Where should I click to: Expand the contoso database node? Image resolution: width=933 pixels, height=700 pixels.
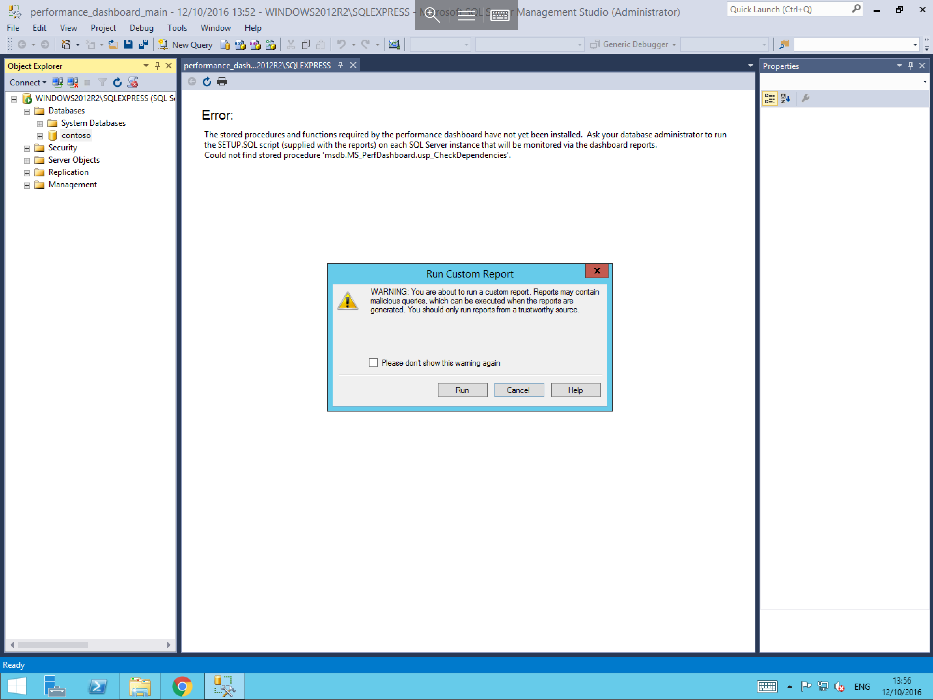(x=40, y=136)
